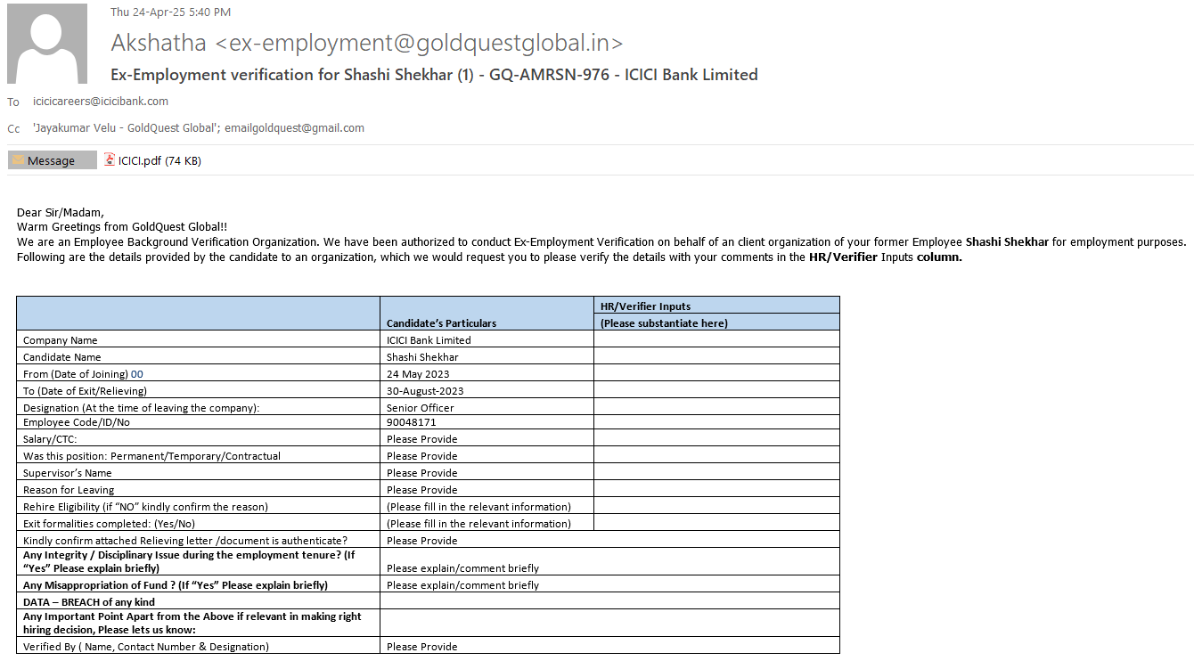Click the 'Dear Sir/Madam,' salutation
This screenshot has width=1194, height=661.
pyautogui.click(x=61, y=213)
